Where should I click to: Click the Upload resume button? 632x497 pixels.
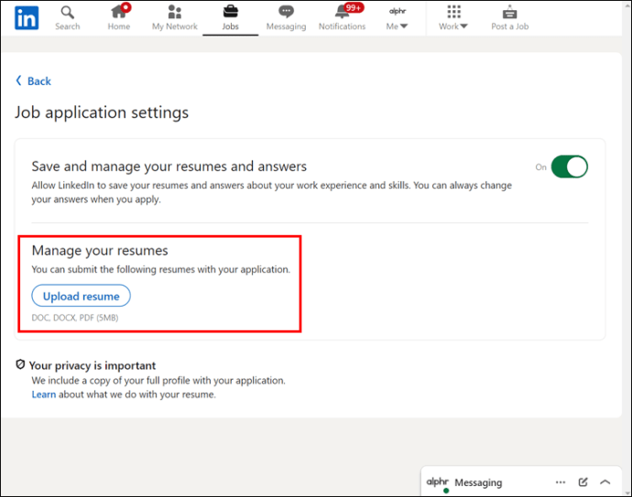pos(82,297)
